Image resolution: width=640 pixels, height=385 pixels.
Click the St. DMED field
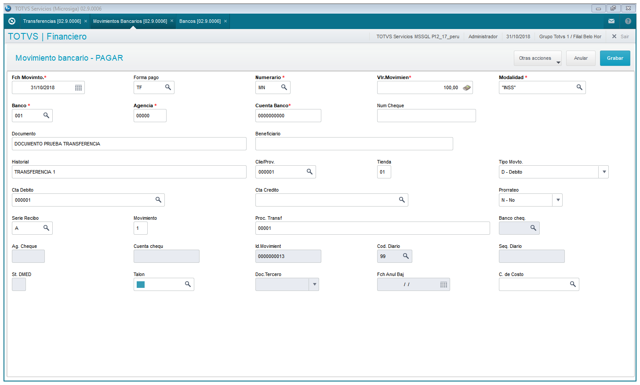(x=19, y=284)
